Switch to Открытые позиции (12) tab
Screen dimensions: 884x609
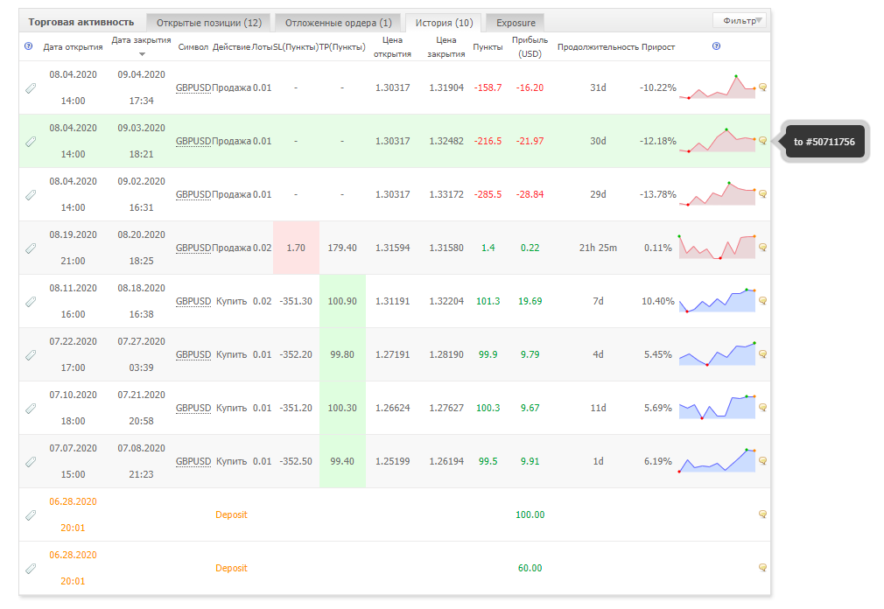coord(208,23)
